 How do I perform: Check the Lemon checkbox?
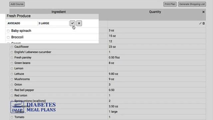[12, 69]
